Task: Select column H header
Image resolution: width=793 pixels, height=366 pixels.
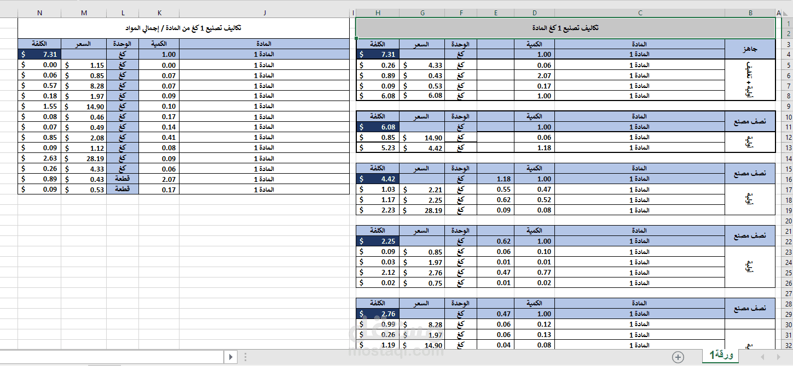Action: [378, 13]
